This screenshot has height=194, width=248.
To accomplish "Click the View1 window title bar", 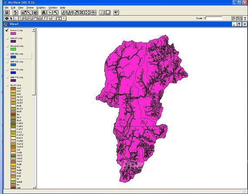I will [118, 24].
